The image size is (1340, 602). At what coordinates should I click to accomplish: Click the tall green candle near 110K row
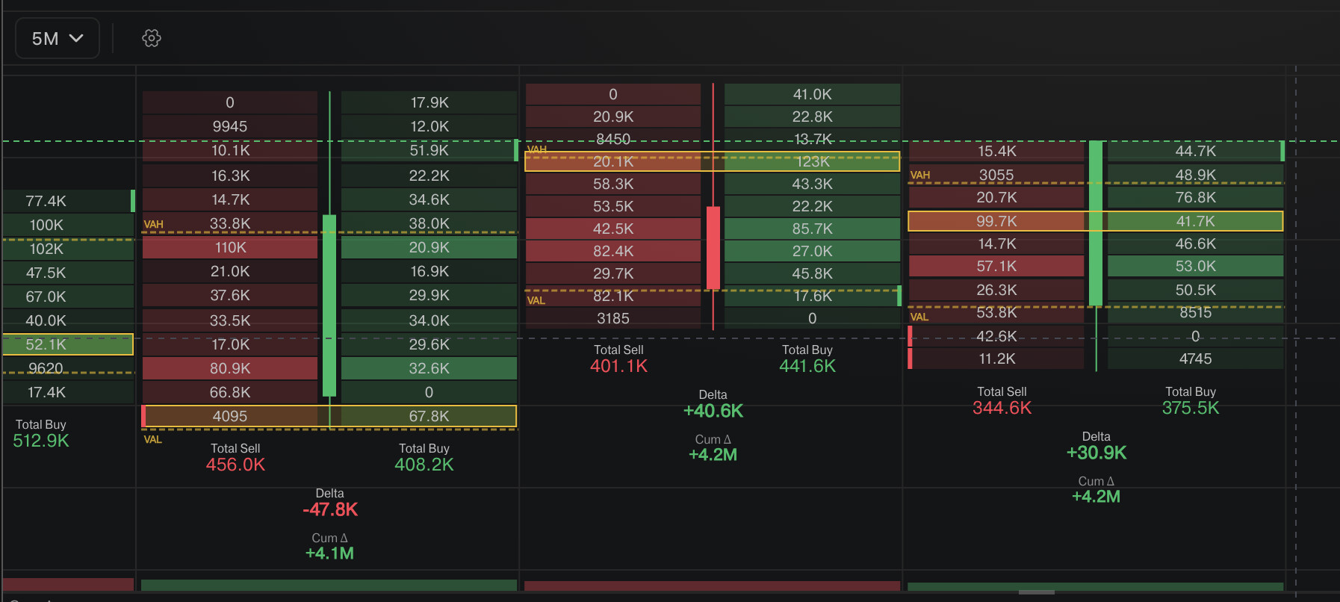[x=329, y=305]
